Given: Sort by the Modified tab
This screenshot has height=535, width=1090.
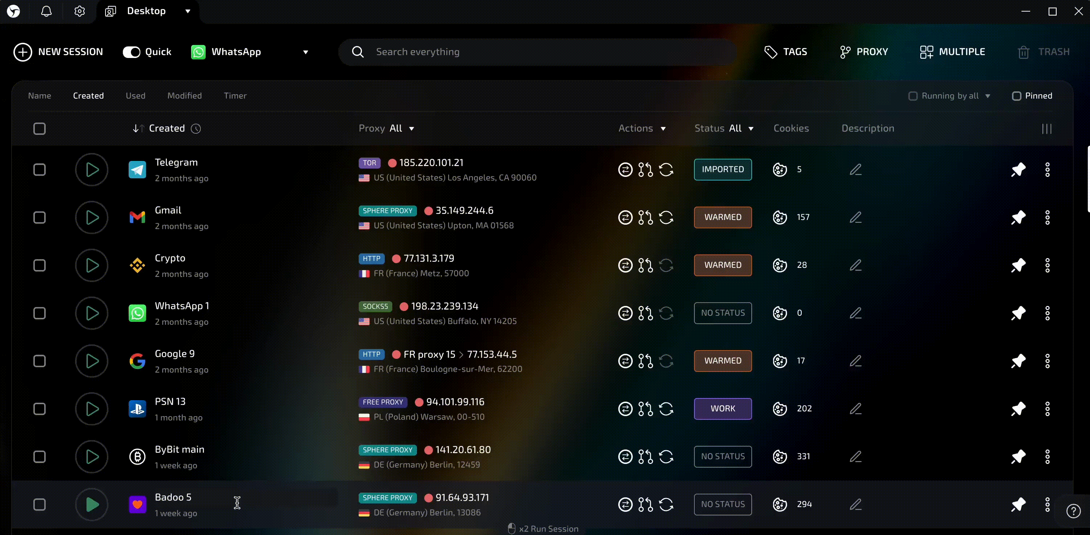Looking at the screenshot, I should click(x=185, y=96).
